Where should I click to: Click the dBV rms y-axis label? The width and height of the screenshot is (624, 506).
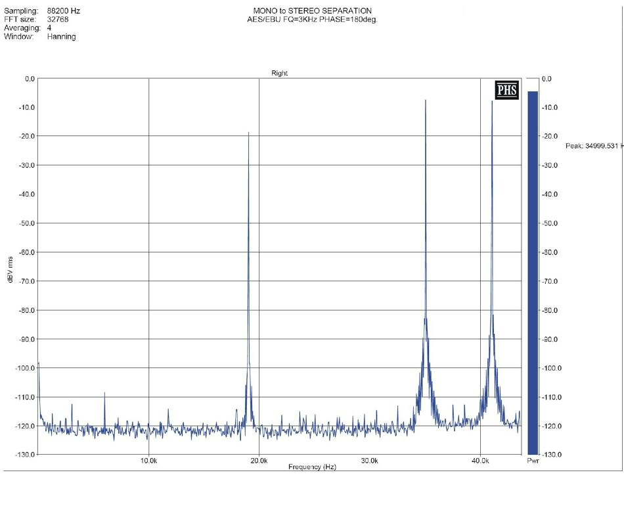[11, 269]
